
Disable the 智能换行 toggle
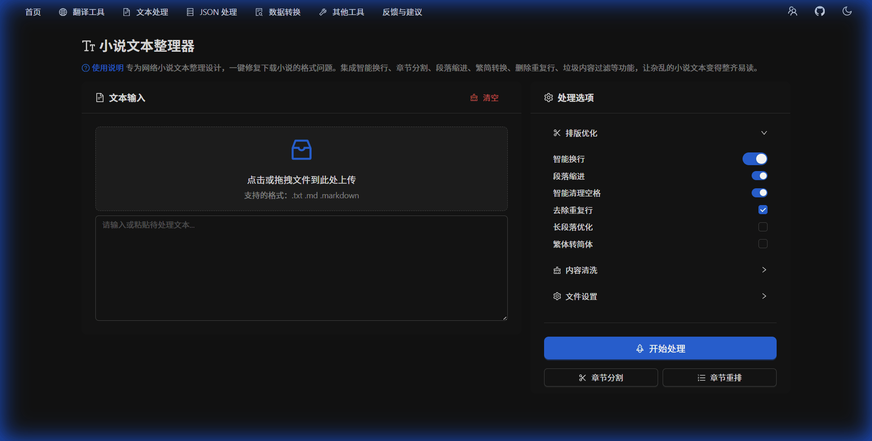[754, 159]
